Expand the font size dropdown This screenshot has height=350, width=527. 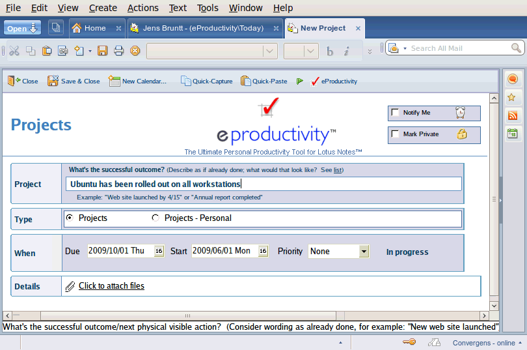pyautogui.click(x=310, y=51)
